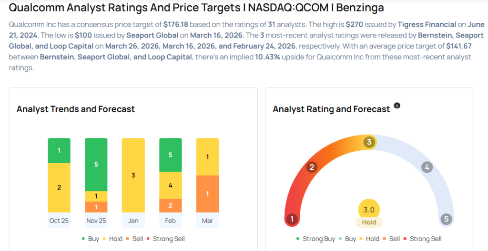
Task: Click yellow Hold segment of Jan bar
Action: point(133,175)
